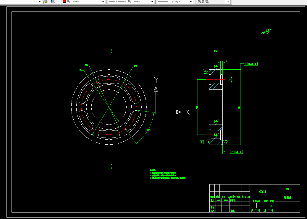307x219 pixels.
Task: Click the Layer Previous toolbar icon
Action: pyautogui.click(x=46, y=1)
